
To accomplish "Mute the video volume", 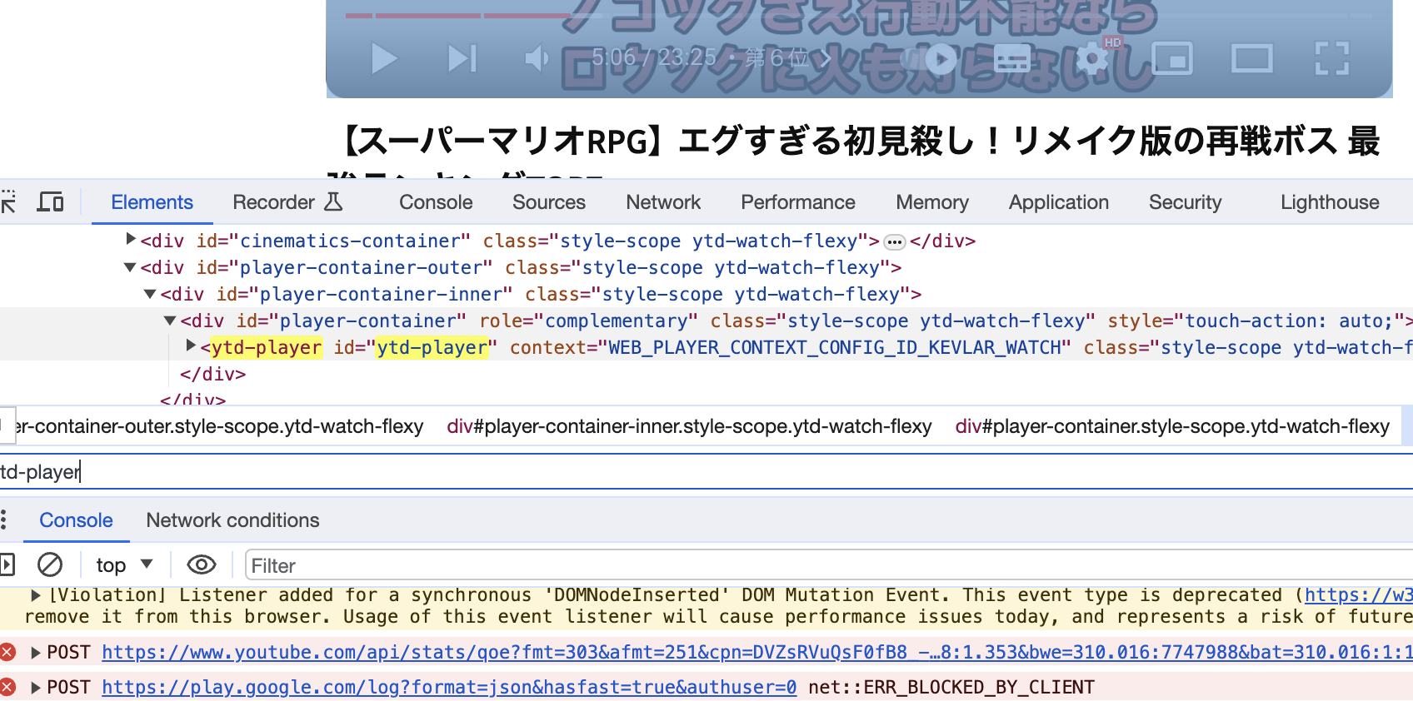I will [x=537, y=58].
